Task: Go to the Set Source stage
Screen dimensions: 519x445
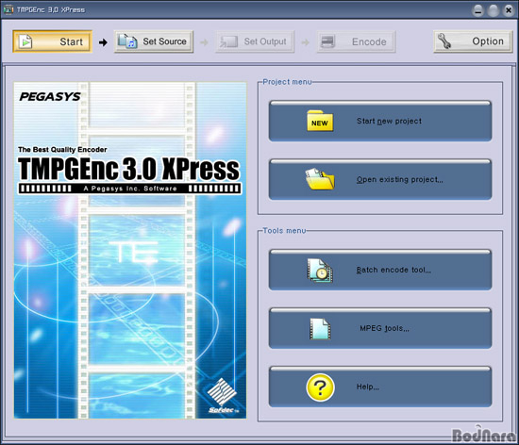Action: (x=154, y=41)
